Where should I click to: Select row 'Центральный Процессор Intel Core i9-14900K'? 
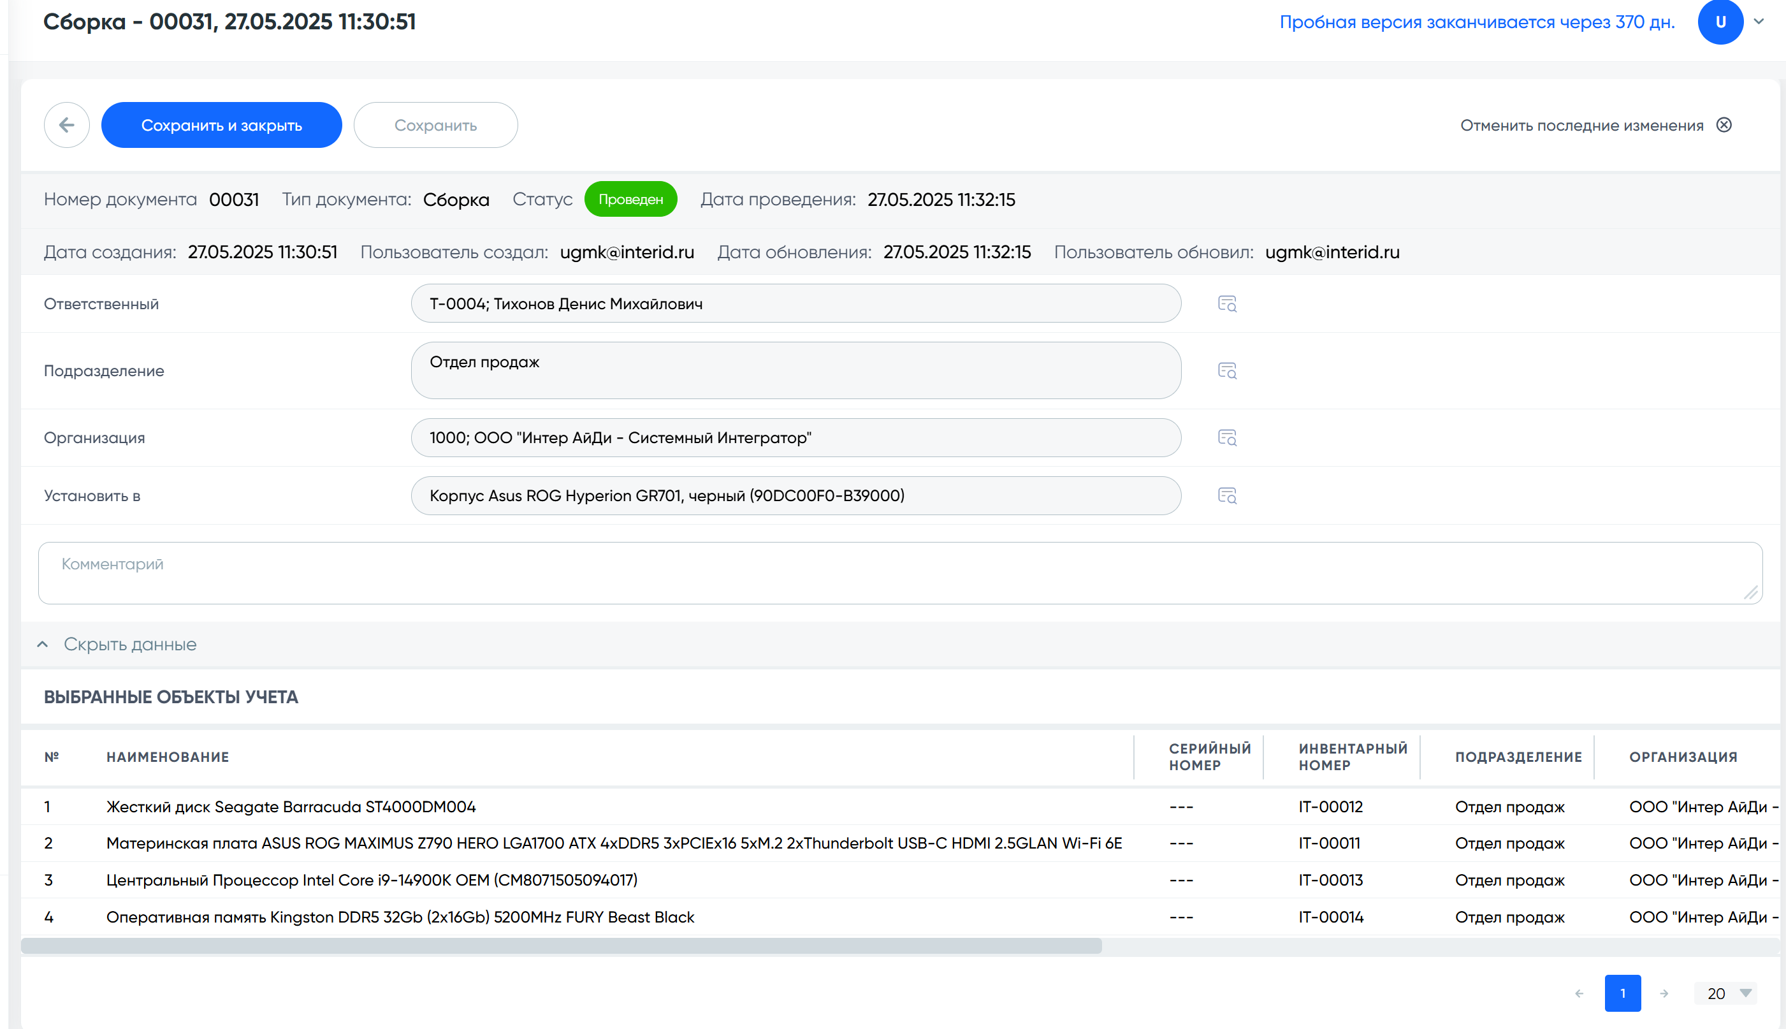click(900, 880)
